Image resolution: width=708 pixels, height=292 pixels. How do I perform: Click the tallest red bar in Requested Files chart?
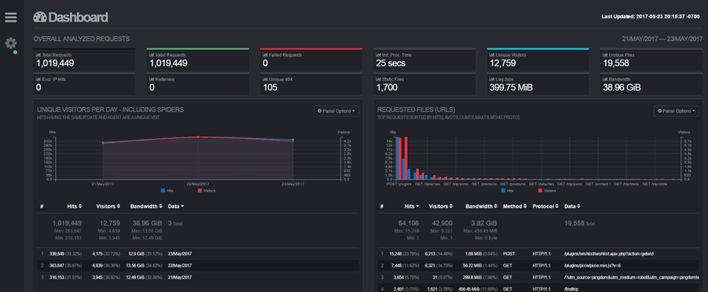pyautogui.click(x=406, y=158)
